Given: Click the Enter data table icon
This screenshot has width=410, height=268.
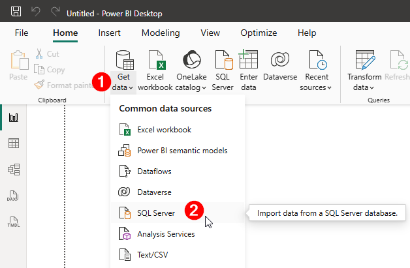Looking at the screenshot, I should pos(248,59).
